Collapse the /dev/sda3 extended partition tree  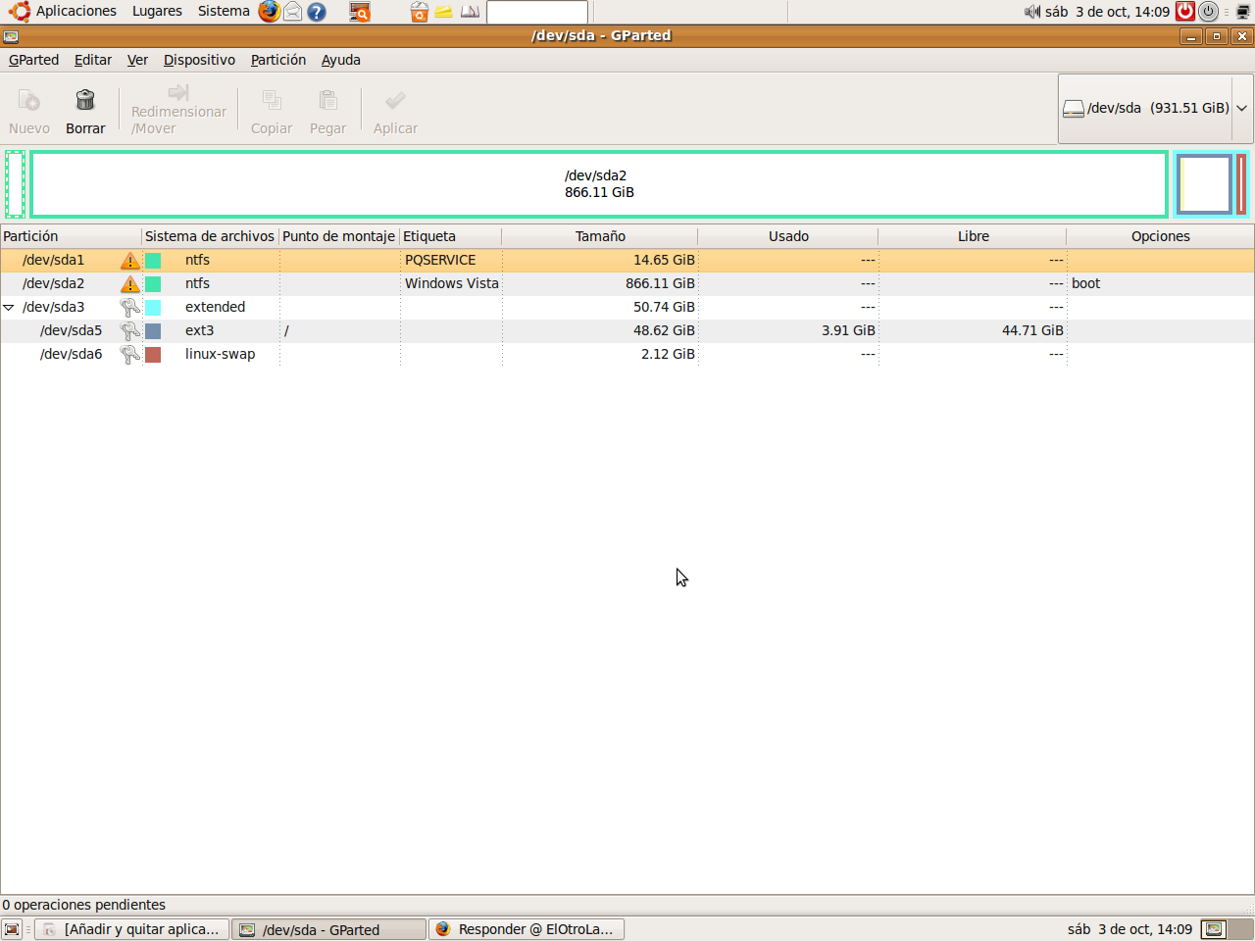point(9,308)
